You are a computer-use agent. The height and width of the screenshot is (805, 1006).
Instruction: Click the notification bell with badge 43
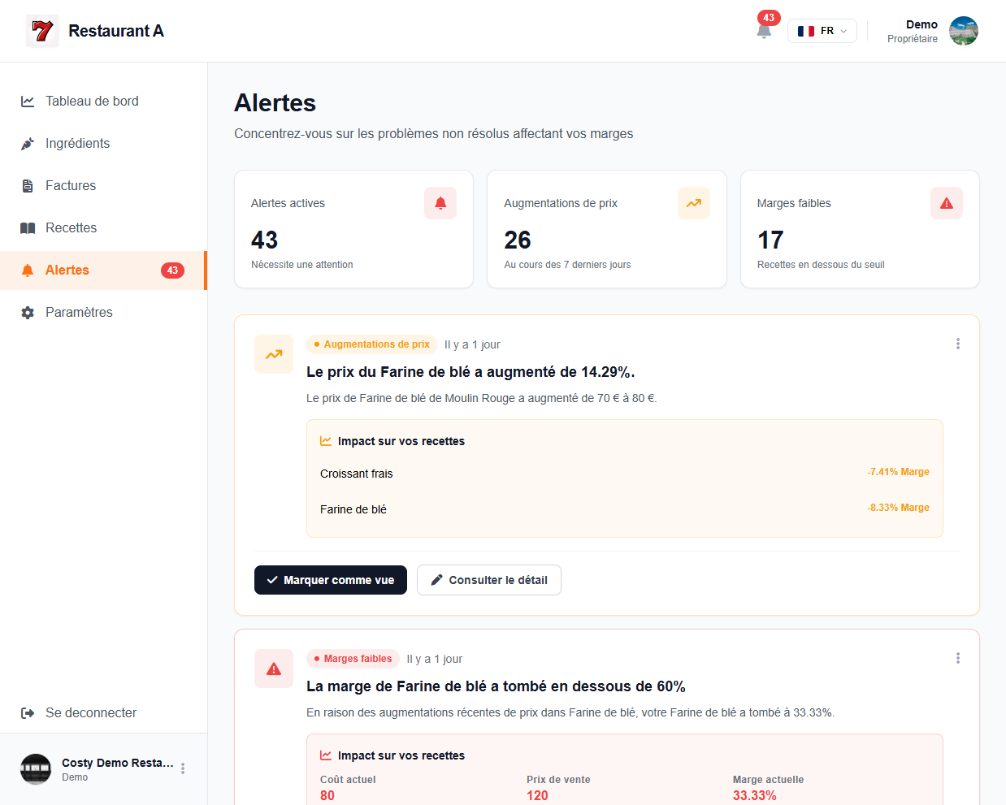tap(764, 31)
